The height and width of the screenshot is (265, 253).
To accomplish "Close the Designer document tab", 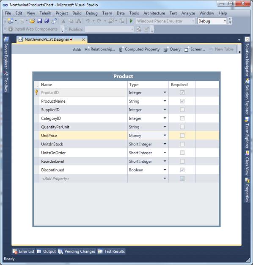I will point(83,40).
